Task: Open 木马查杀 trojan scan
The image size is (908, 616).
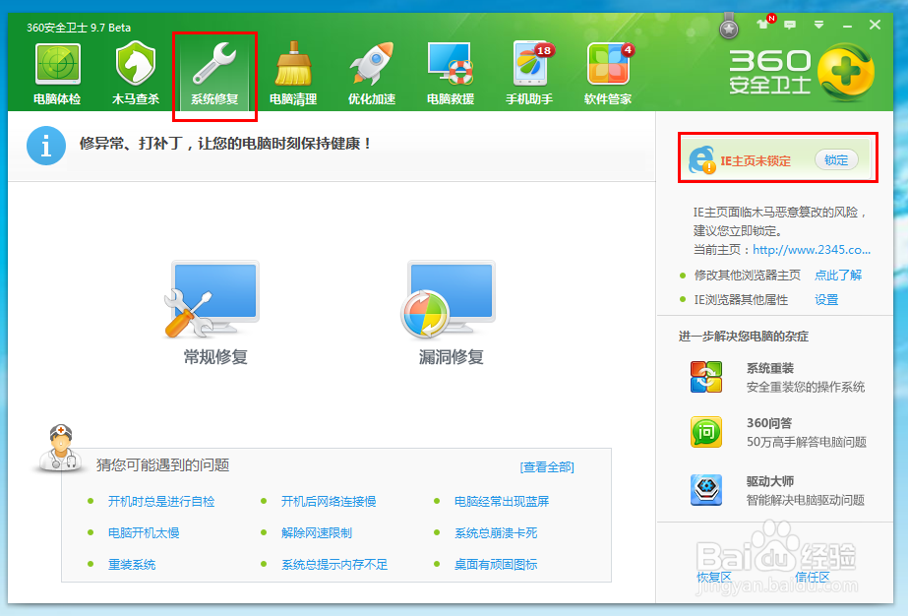Action: [x=136, y=74]
